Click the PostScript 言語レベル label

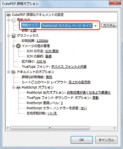[x=43, y=103]
